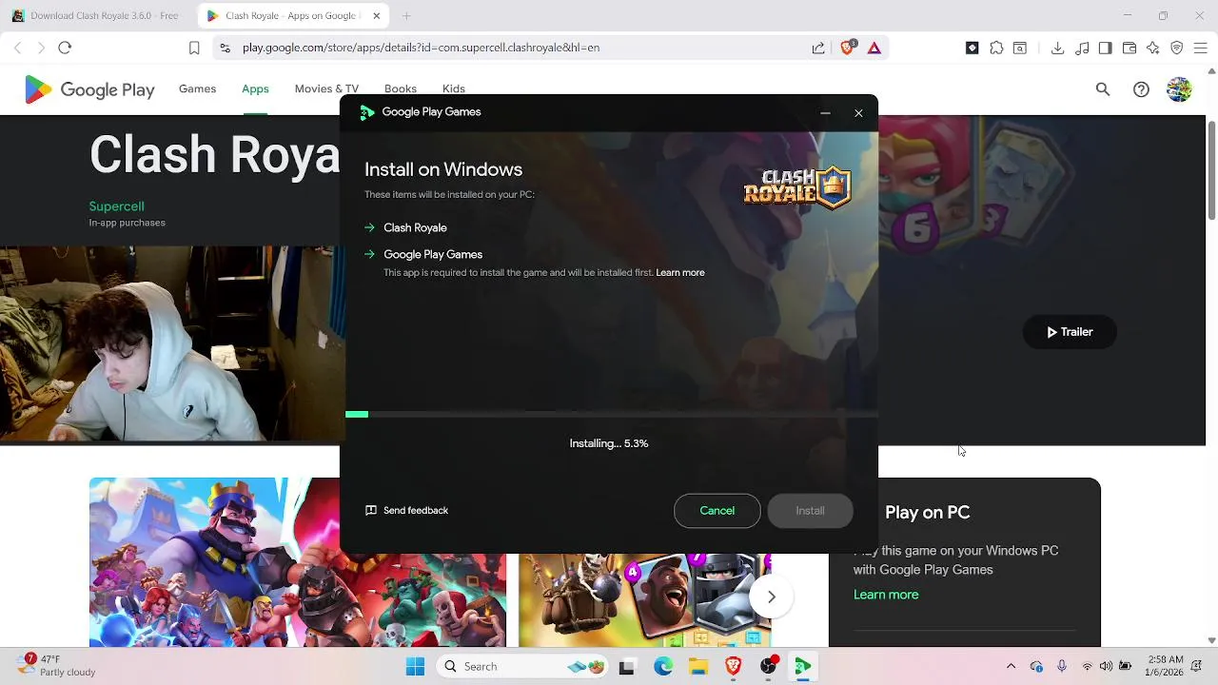Open the Google account avatar
Screen dimensions: 1218x685
[x=1179, y=89]
